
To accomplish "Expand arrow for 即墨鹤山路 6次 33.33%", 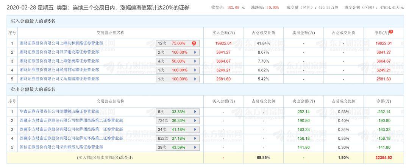I will tap(195, 112).
